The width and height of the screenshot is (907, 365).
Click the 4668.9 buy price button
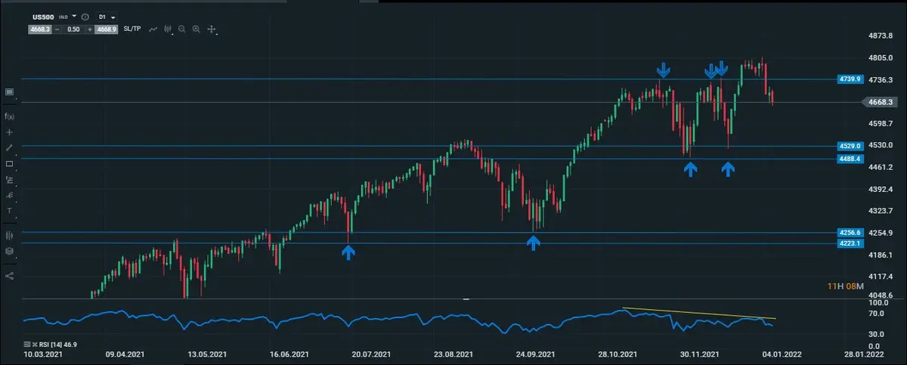coord(106,29)
